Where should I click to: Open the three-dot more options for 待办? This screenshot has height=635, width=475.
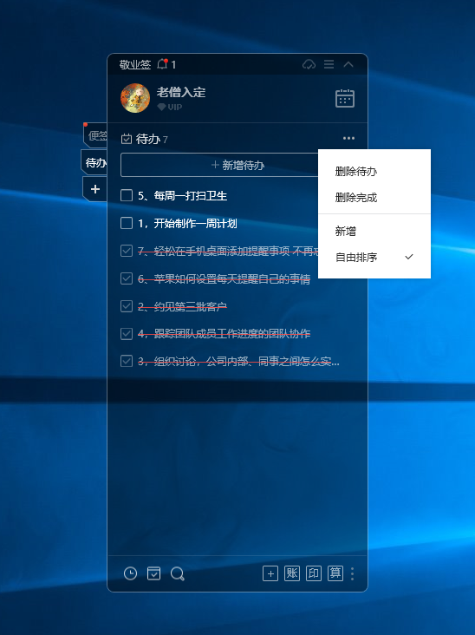point(348,139)
